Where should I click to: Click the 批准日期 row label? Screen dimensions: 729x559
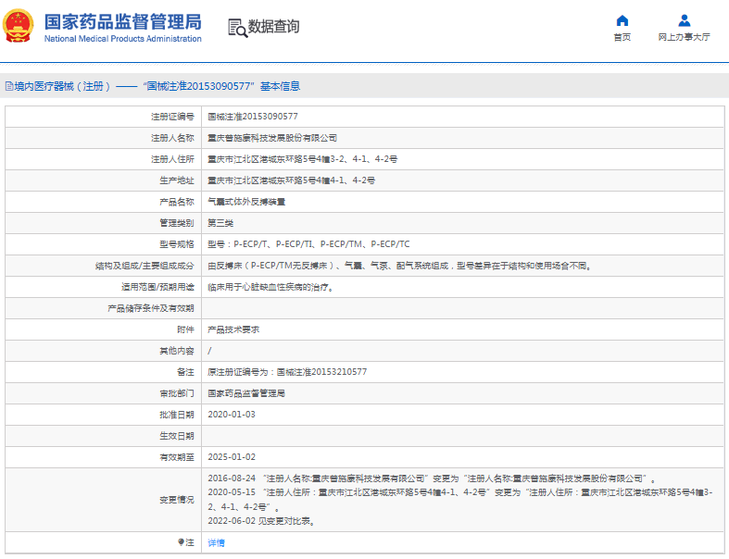click(x=177, y=415)
